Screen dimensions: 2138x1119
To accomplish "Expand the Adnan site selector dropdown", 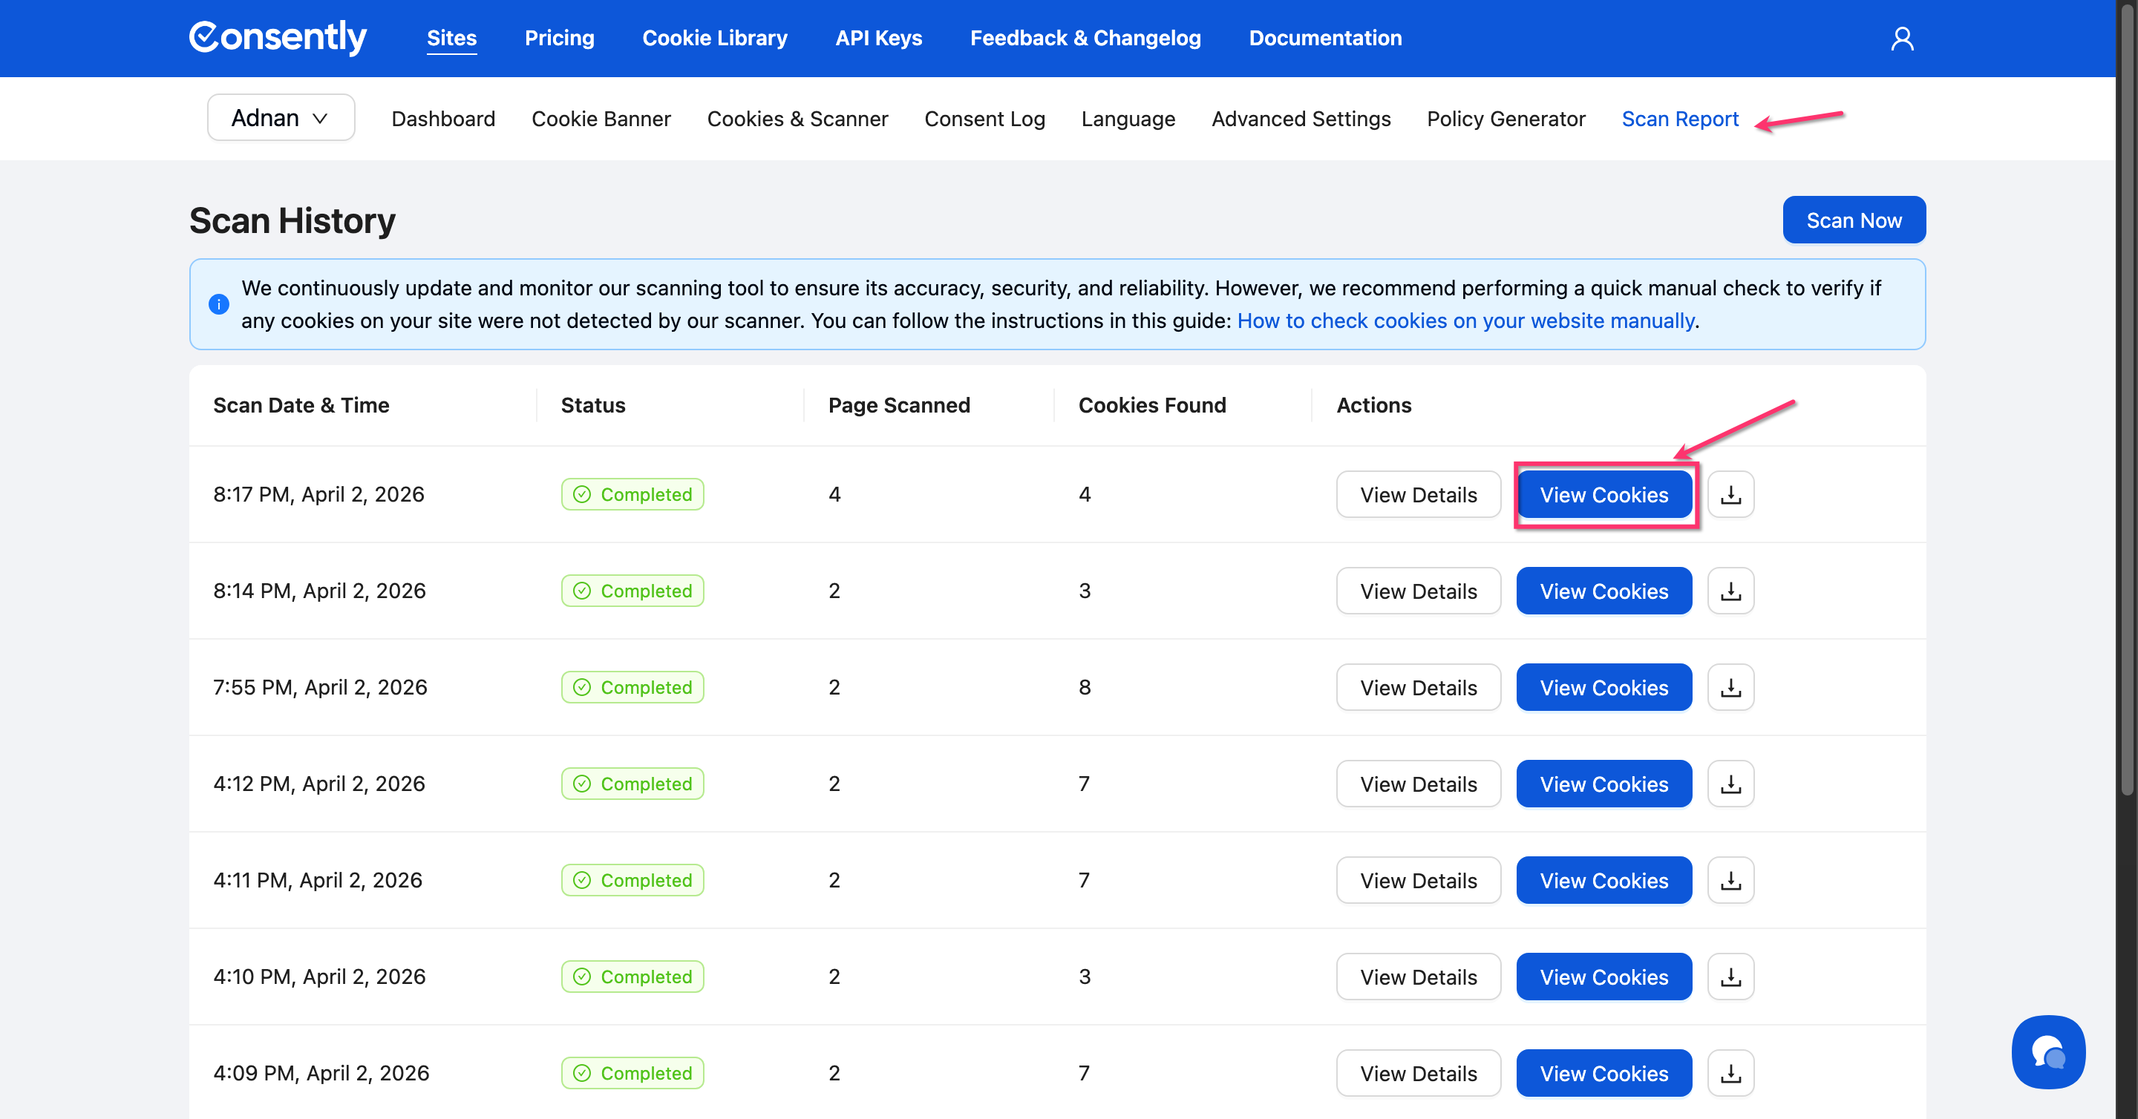I will tap(281, 118).
